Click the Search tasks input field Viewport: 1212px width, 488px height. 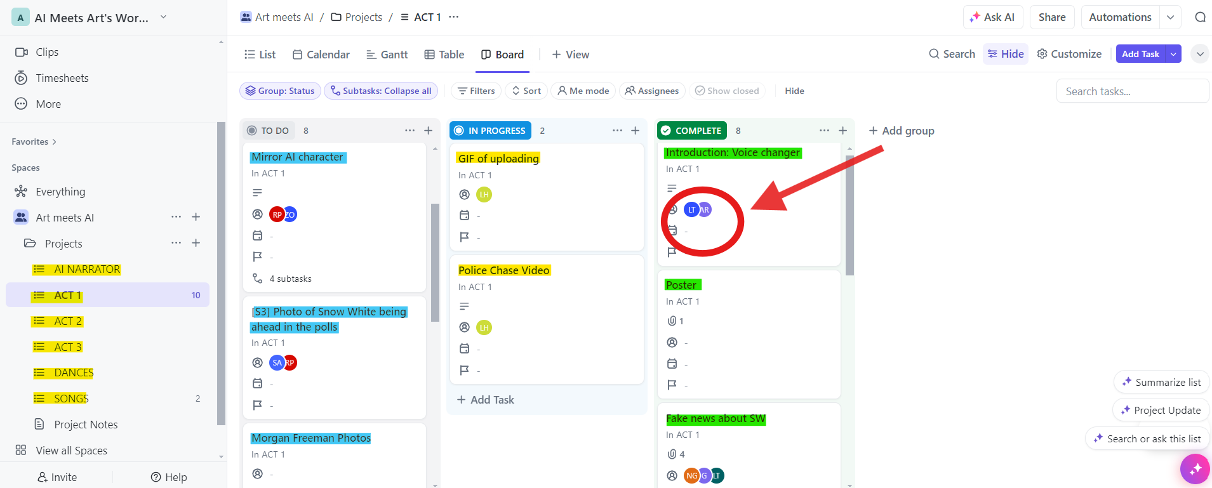pyautogui.click(x=1133, y=91)
